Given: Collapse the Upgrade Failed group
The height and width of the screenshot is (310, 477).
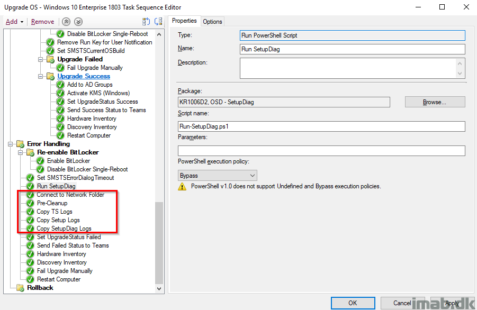Looking at the screenshot, I should tap(40, 59).
